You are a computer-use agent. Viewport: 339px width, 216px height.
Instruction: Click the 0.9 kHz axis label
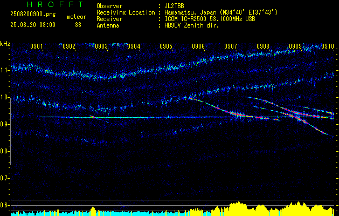pyautogui.click(x=4, y=124)
